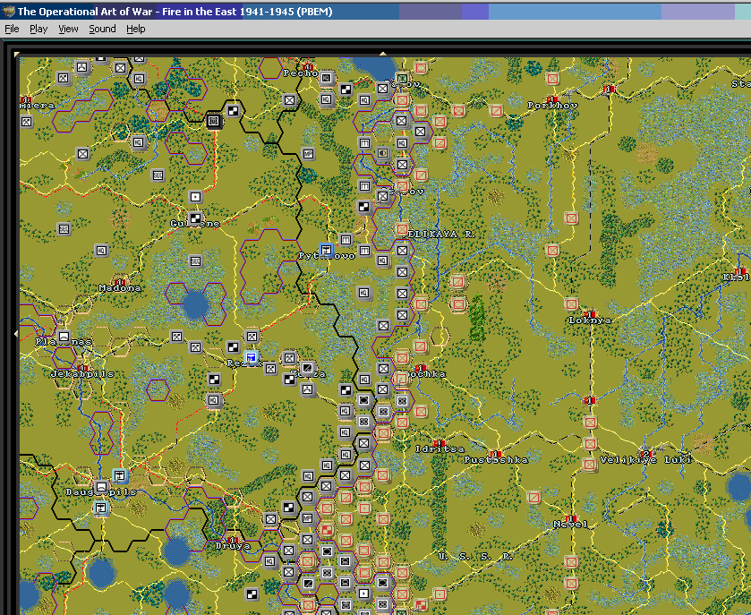Open the Sound menu
The height and width of the screenshot is (615, 751).
click(x=102, y=29)
